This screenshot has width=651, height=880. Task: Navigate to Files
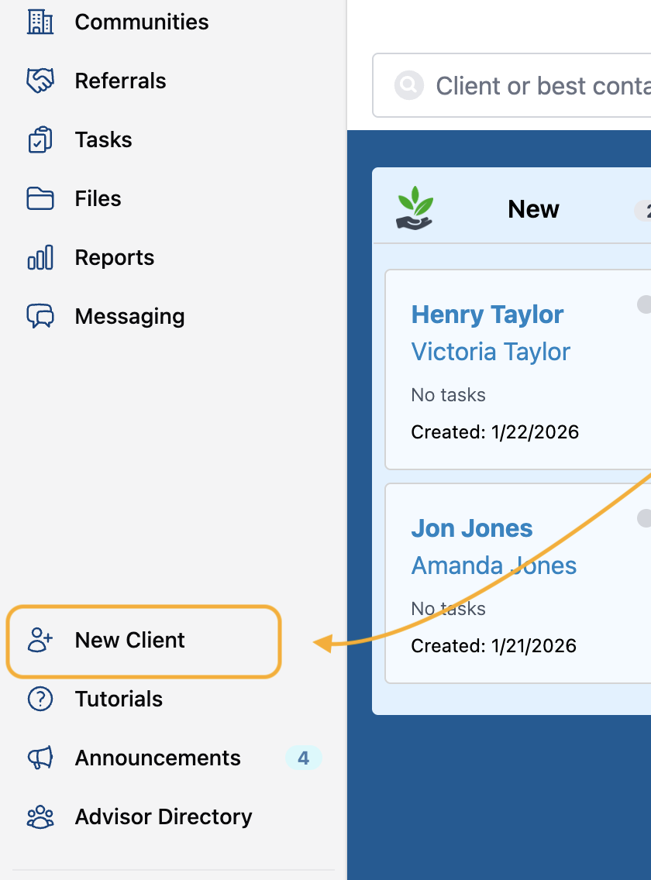pos(98,198)
